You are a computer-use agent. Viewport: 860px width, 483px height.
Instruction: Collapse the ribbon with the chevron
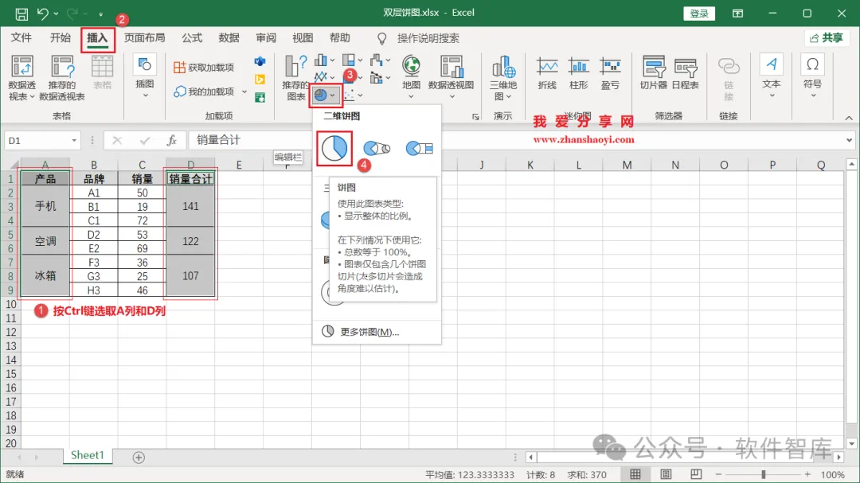tap(849, 118)
